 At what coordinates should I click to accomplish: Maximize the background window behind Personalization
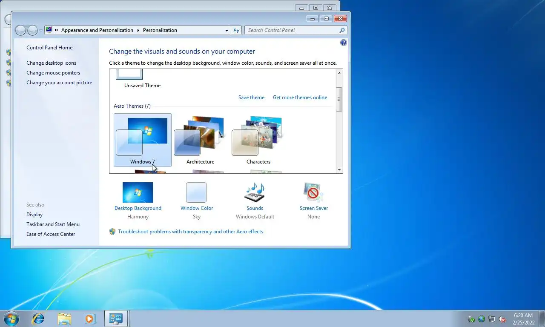pyautogui.click(x=316, y=8)
